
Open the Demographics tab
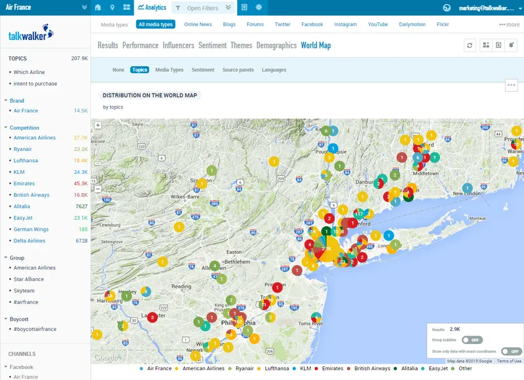point(276,45)
